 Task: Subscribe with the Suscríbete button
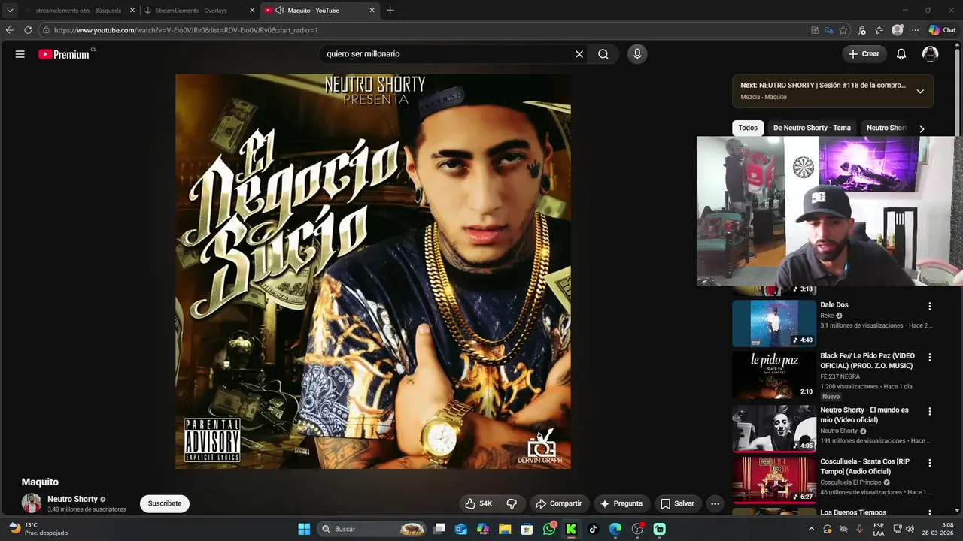165,503
